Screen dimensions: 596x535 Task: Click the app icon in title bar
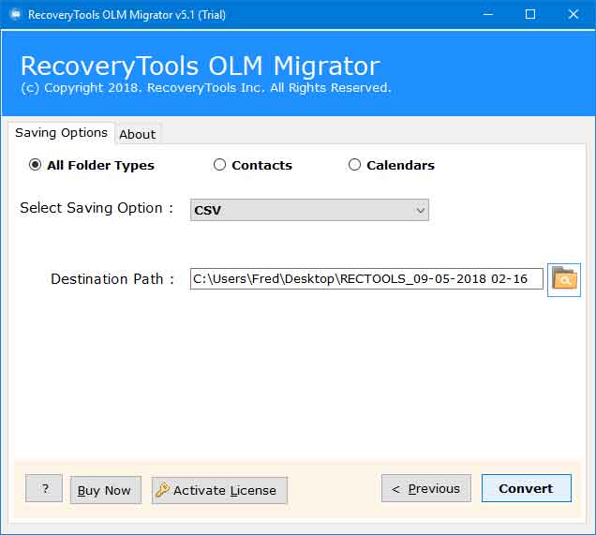tap(16, 14)
